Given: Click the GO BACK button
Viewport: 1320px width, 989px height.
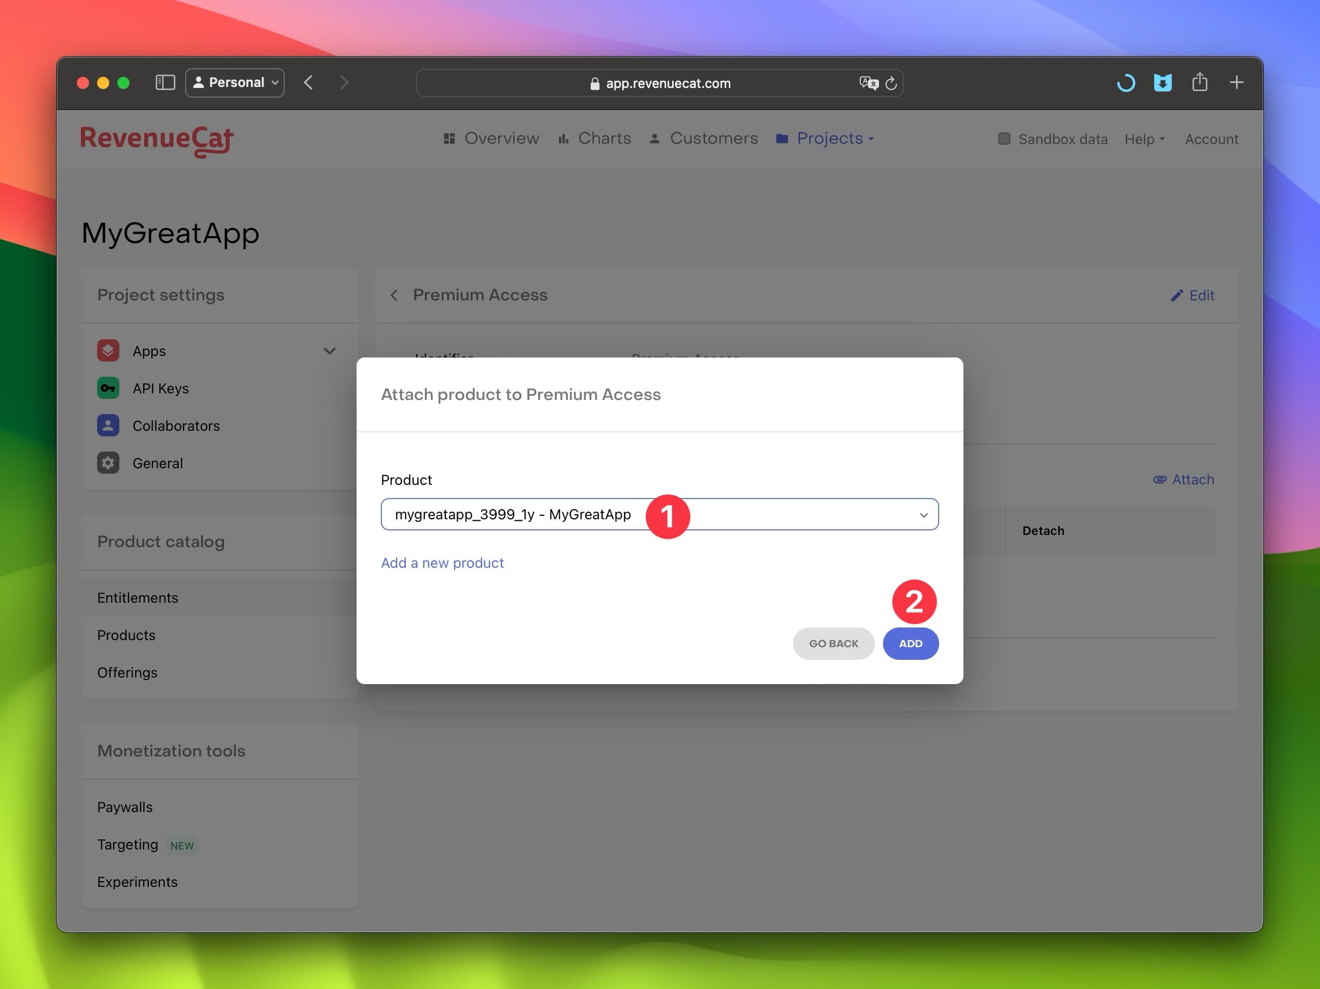Looking at the screenshot, I should tap(833, 643).
